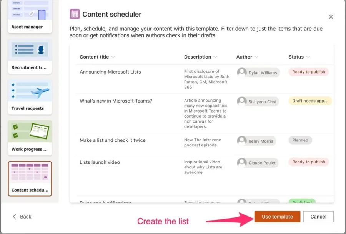The image size is (346, 234).
Task: Pick the Work progress tracker template
Action: coord(30,138)
